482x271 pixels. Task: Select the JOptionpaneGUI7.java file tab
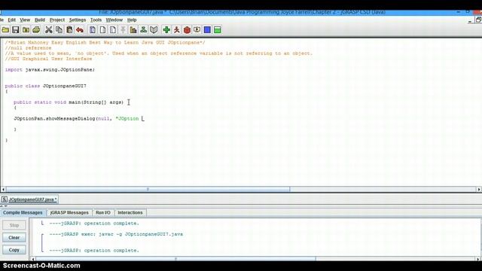29,199
